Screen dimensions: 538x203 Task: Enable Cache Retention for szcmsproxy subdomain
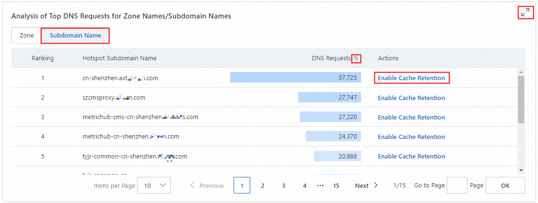click(x=411, y=98)
